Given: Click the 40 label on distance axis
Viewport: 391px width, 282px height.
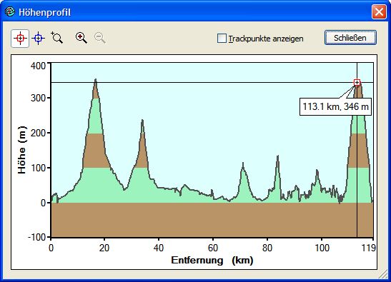Looking at the screenshot, I should tap(159, 248).
